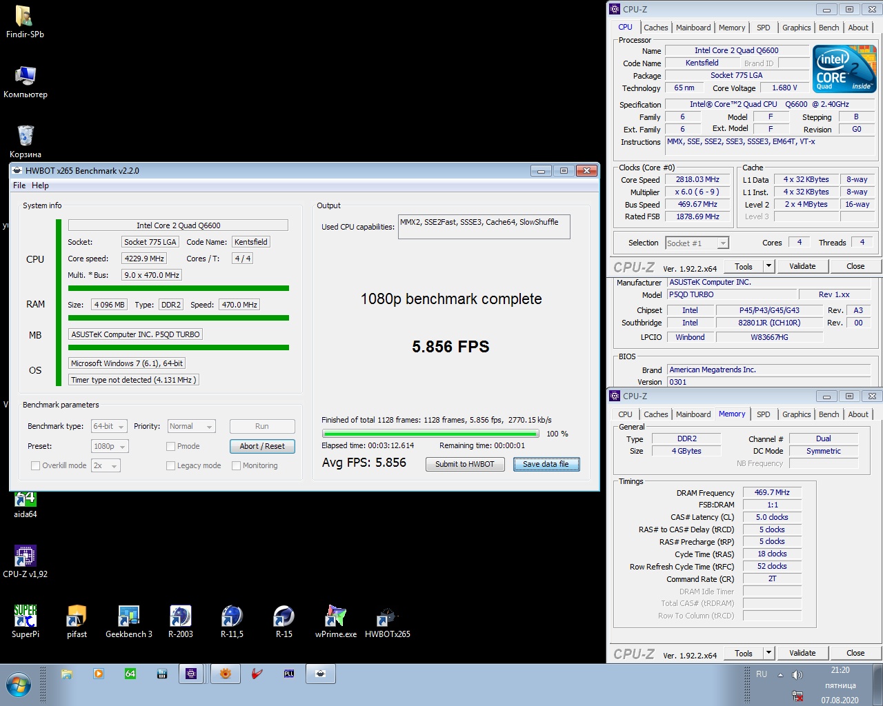
Task: Enable the Overkill mode checkbox
Action: pos(35,465)
